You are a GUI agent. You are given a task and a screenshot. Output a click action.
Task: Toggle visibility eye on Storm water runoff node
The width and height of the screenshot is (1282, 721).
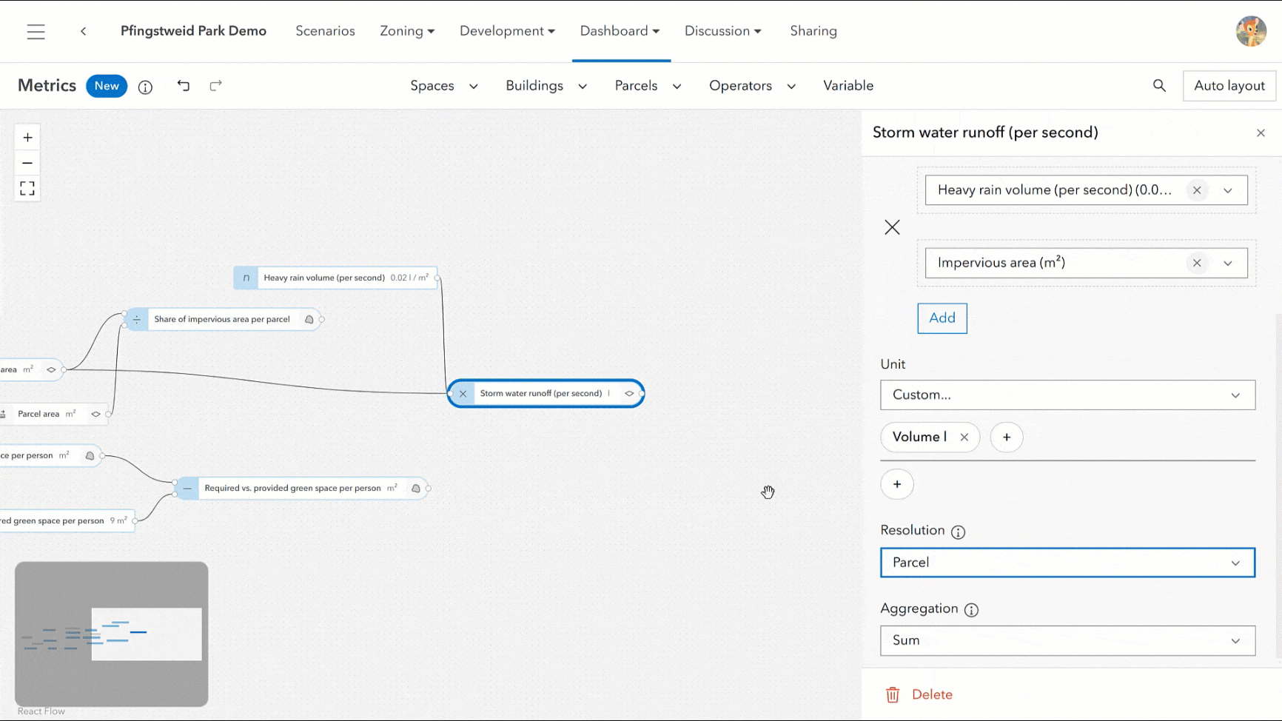[x=628, y=393]
